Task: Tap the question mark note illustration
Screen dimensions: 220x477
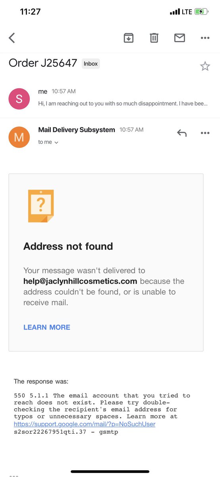Action: point(41,206)
